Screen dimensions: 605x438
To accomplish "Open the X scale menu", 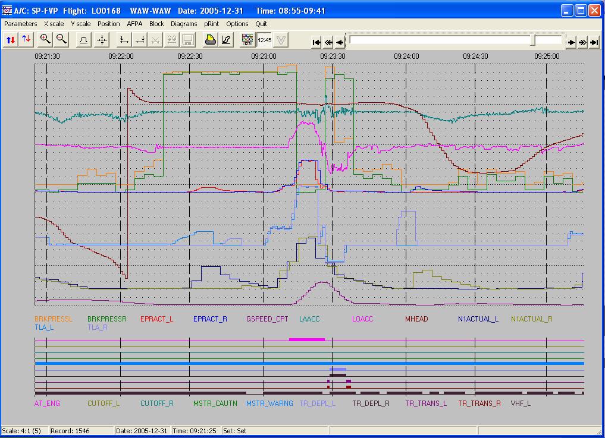I will coord(54,24).
